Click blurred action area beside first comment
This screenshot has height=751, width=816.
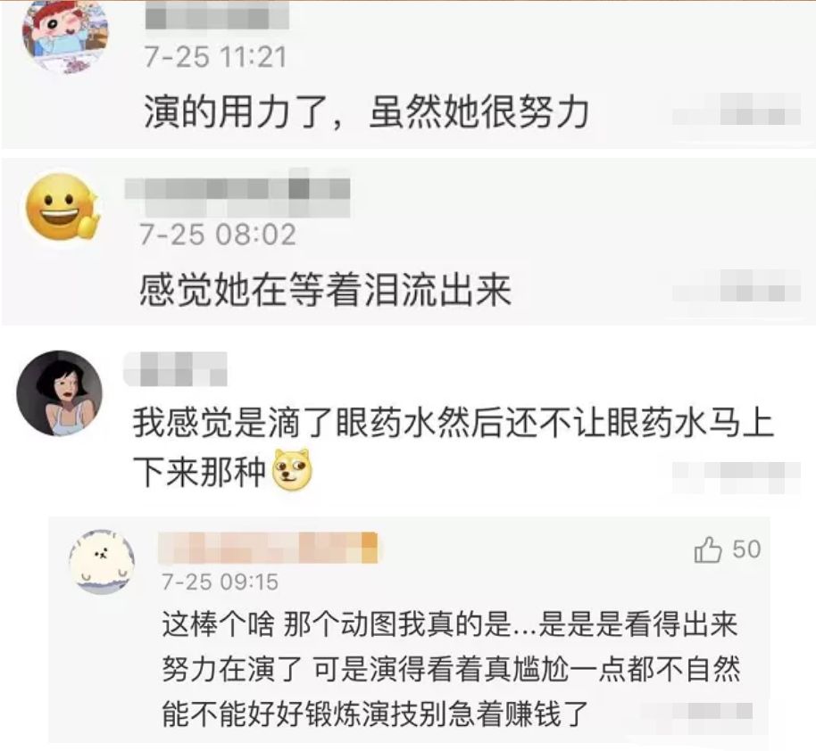click(737, 110)
